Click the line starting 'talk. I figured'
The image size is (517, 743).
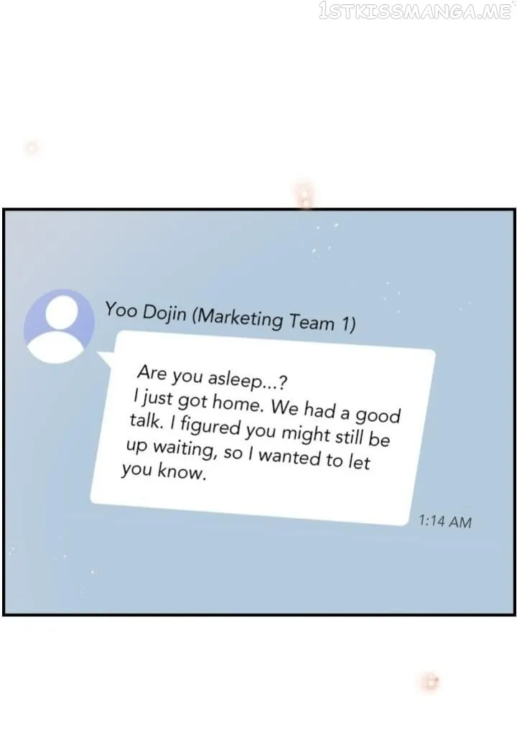coord(259,430)
